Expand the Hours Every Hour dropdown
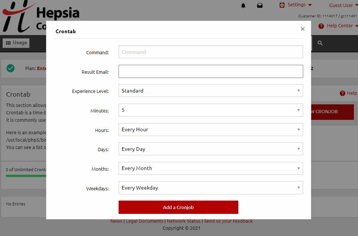This screenshot has width=358, height=236. (210, 130)
